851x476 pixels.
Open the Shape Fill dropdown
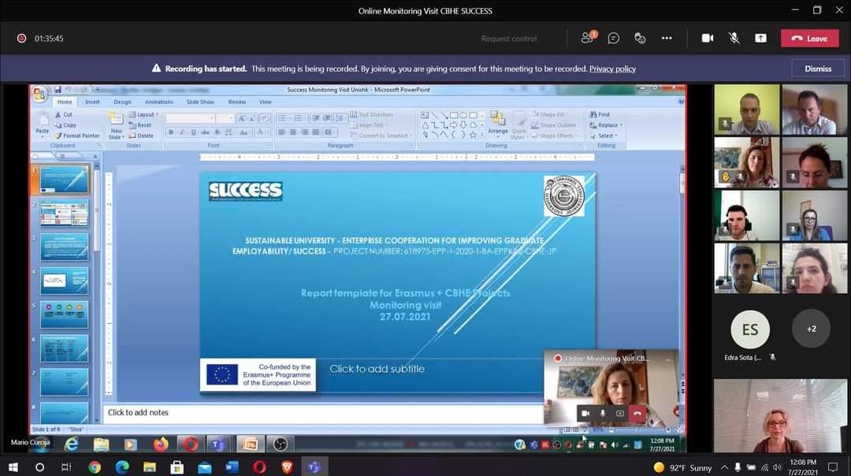coord(548,114)
